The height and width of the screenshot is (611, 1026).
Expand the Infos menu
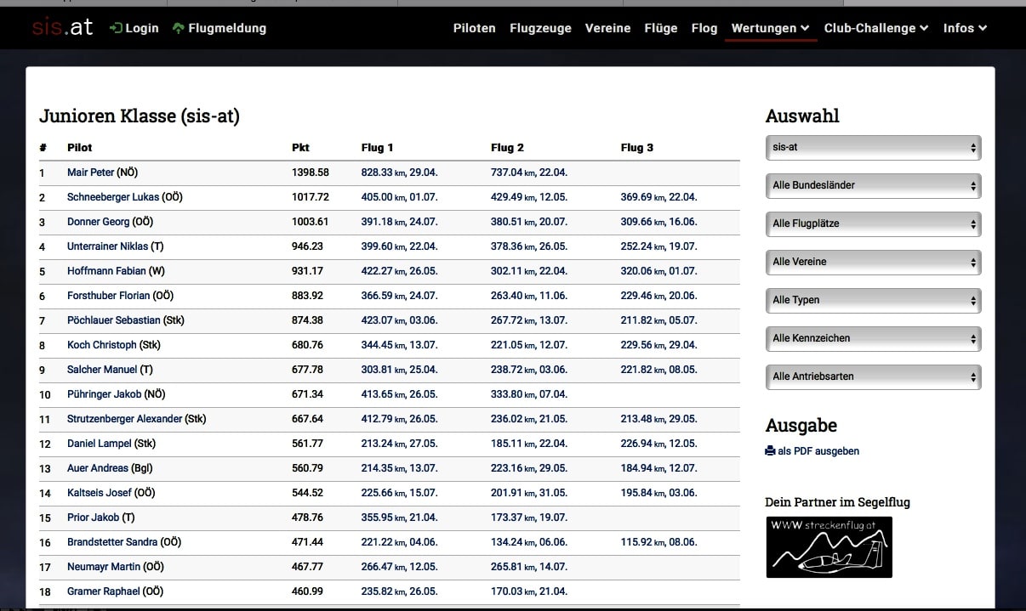click(965, 28)
